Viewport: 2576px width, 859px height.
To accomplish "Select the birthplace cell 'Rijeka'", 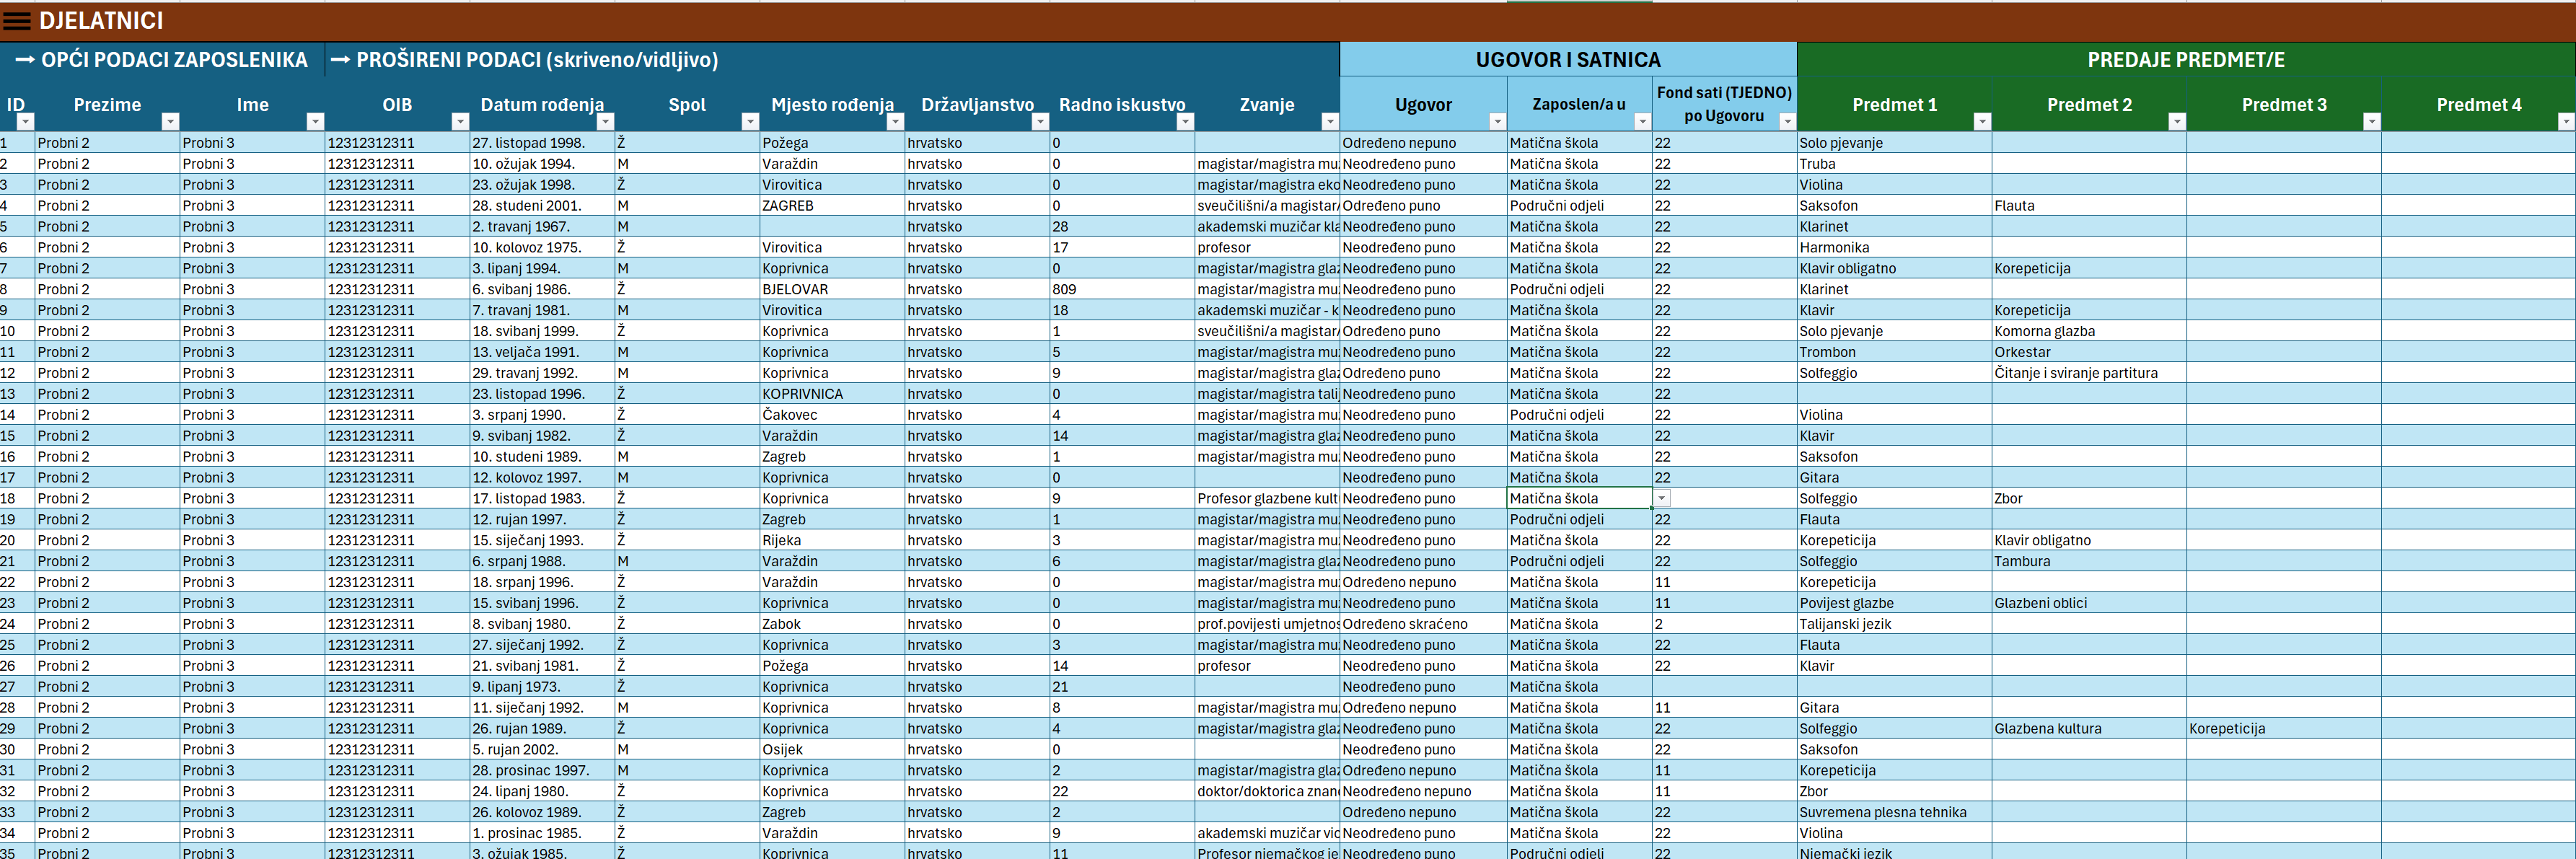I will pyautogui.click(x=832, y=540).
